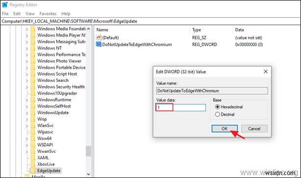Click the Registry Editor app icon in title bar
The height and width of the screenshot is (178, 301).
click(4, 4)
